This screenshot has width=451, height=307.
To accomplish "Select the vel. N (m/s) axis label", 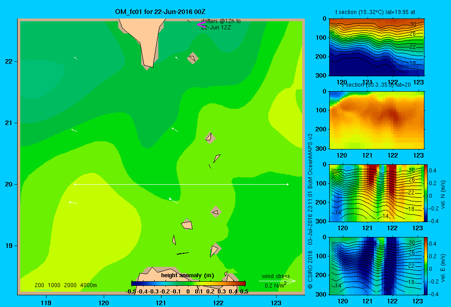I will pos(443,195).
